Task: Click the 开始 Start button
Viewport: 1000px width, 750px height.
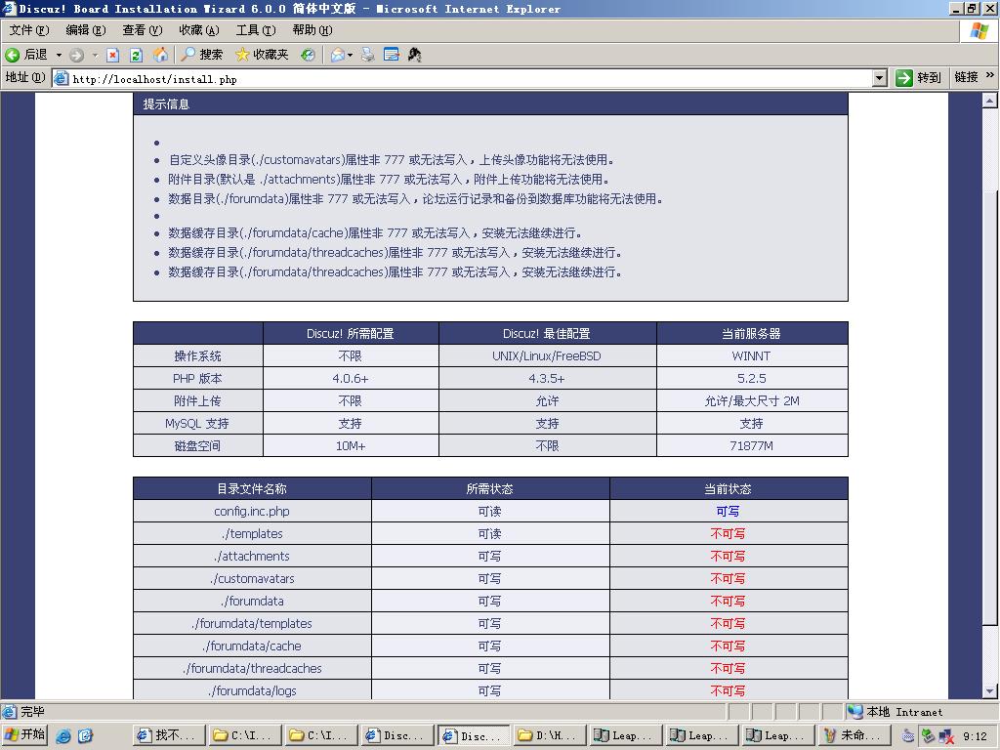Action: 24,735
